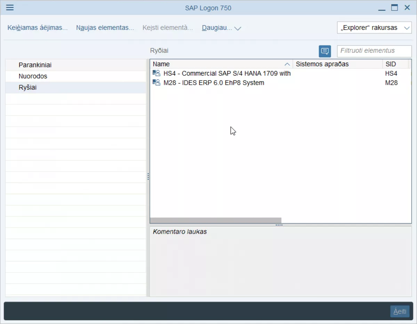Open the „Explorer“ rakursas view dropdown
Screen dimensions: 417x324
click(x=374, y=28)
